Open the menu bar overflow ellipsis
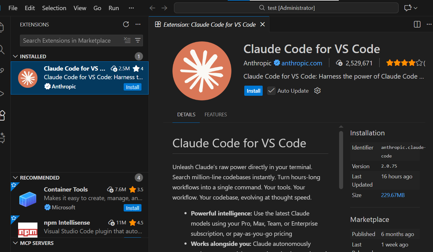The image size is (433, 252). [131, 8]
